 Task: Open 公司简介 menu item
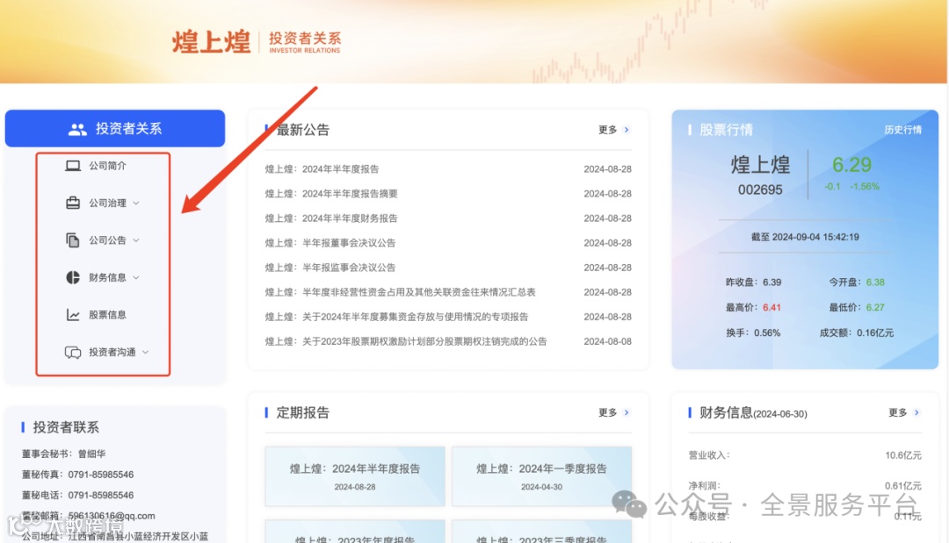107,166
